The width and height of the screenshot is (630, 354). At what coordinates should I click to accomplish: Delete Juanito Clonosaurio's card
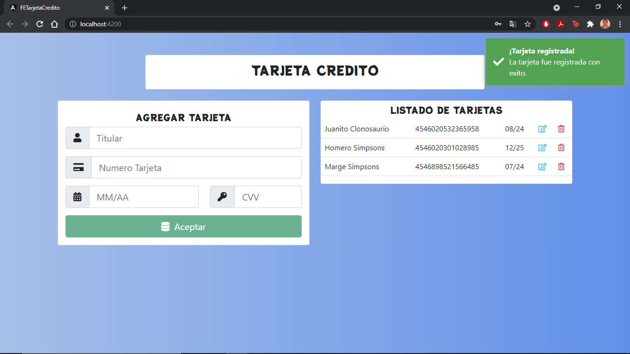(x=561, y=129)
